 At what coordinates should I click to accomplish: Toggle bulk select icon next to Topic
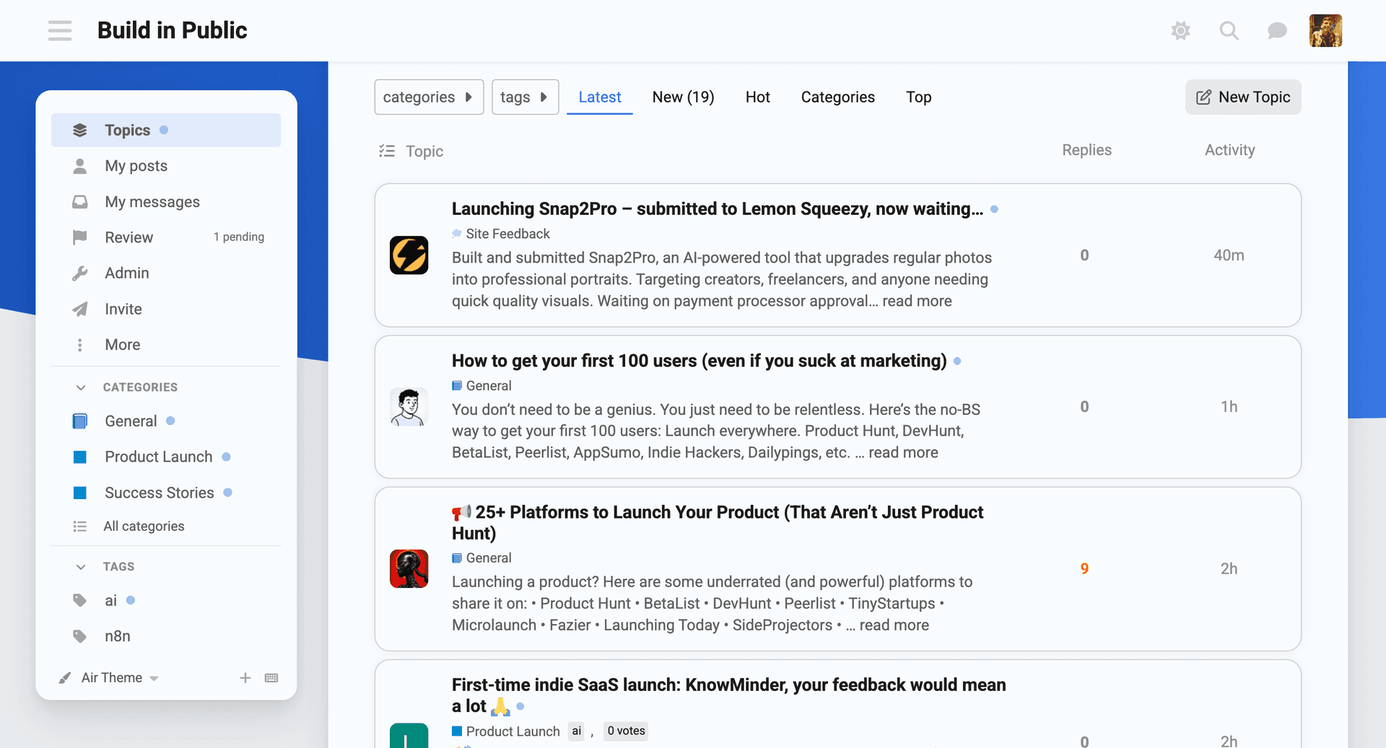click(x=387, y=151)
